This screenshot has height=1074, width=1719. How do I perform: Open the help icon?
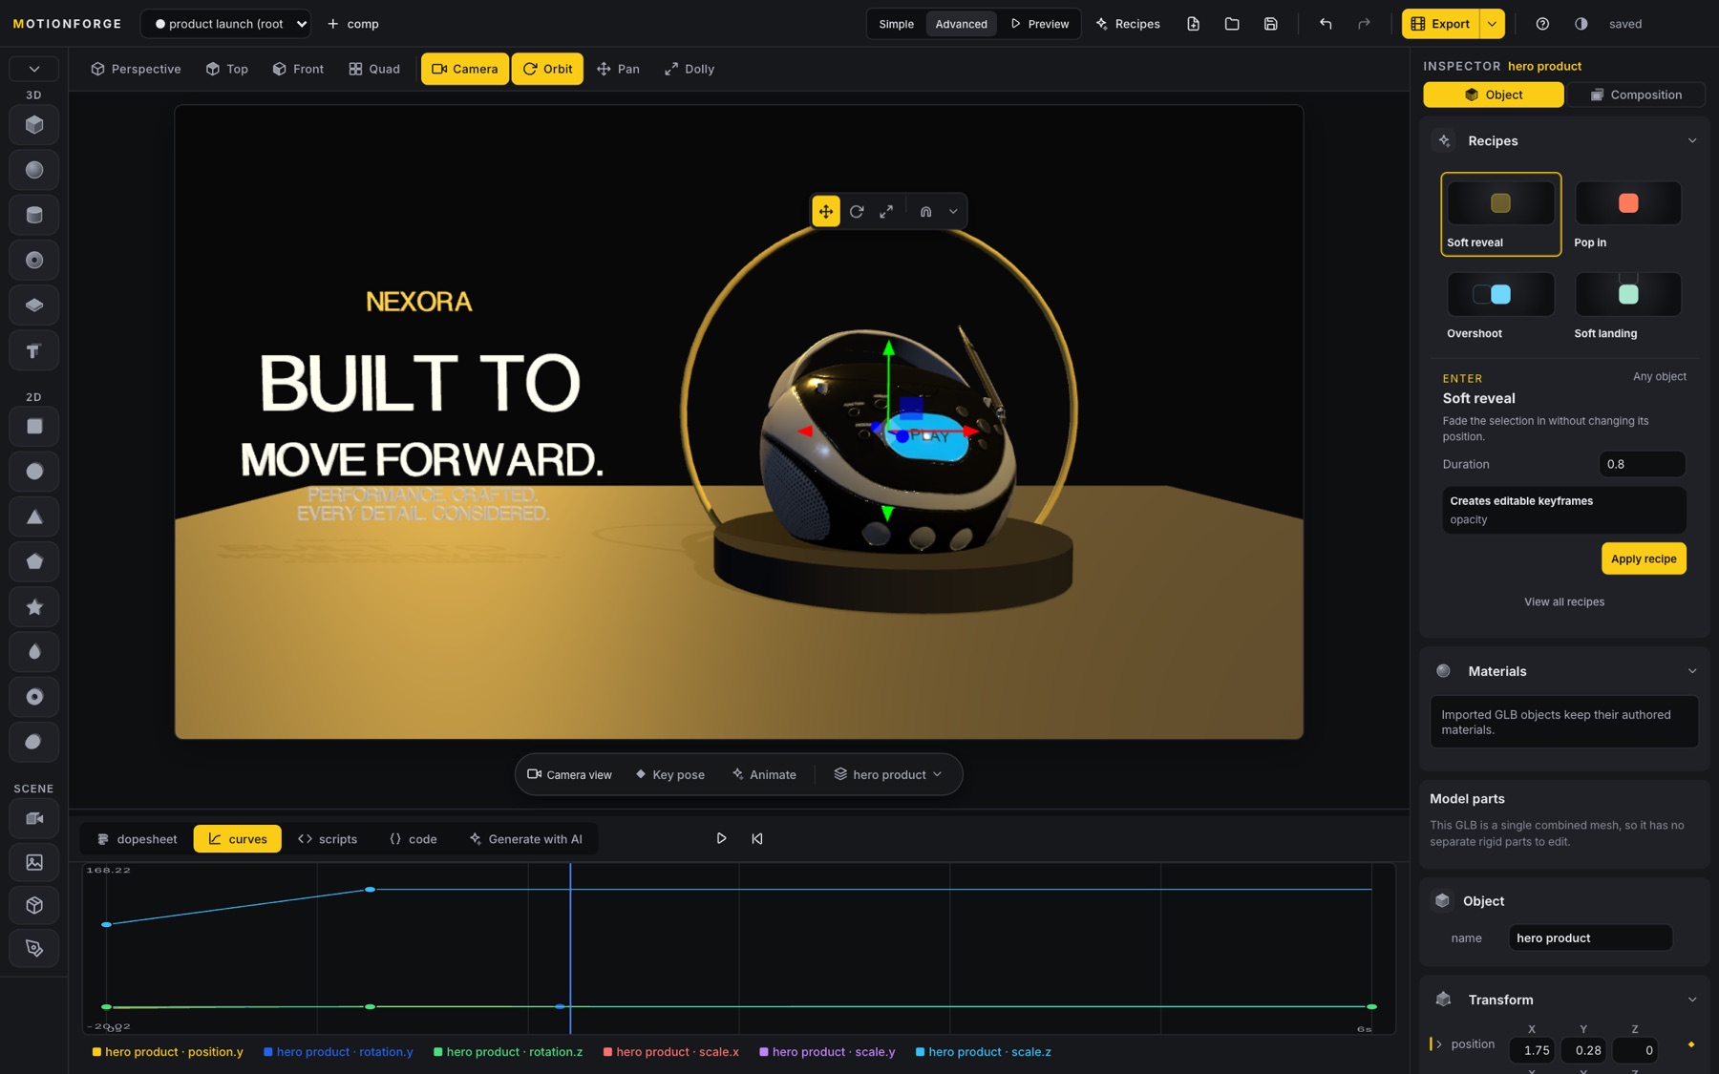coord(1542,24)
